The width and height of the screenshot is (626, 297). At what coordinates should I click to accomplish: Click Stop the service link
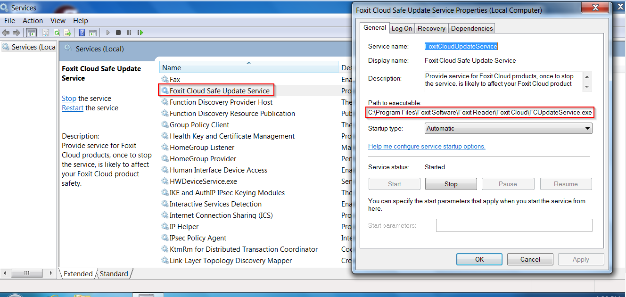69,99
